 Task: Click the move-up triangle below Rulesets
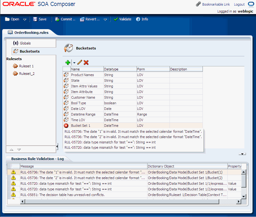pyautogui.click(x=11, y=150)
